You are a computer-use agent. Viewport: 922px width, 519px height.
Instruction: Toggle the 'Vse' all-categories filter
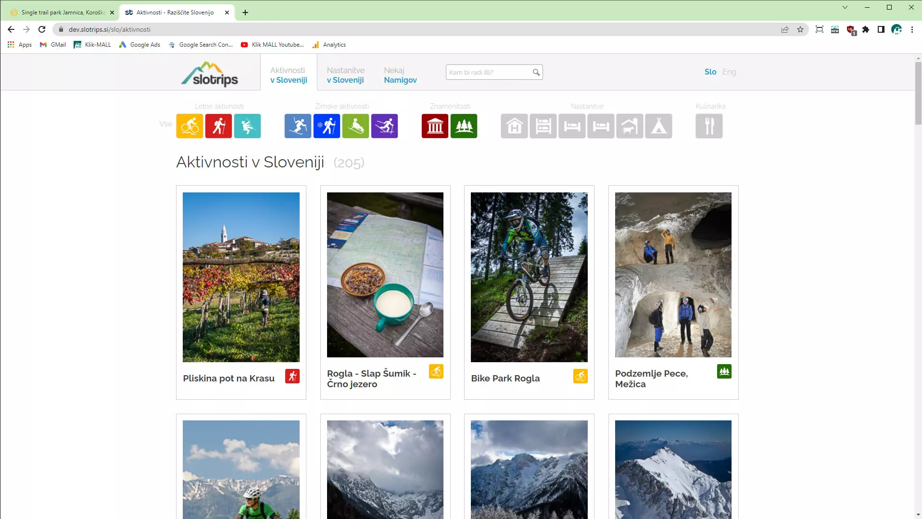165,124
